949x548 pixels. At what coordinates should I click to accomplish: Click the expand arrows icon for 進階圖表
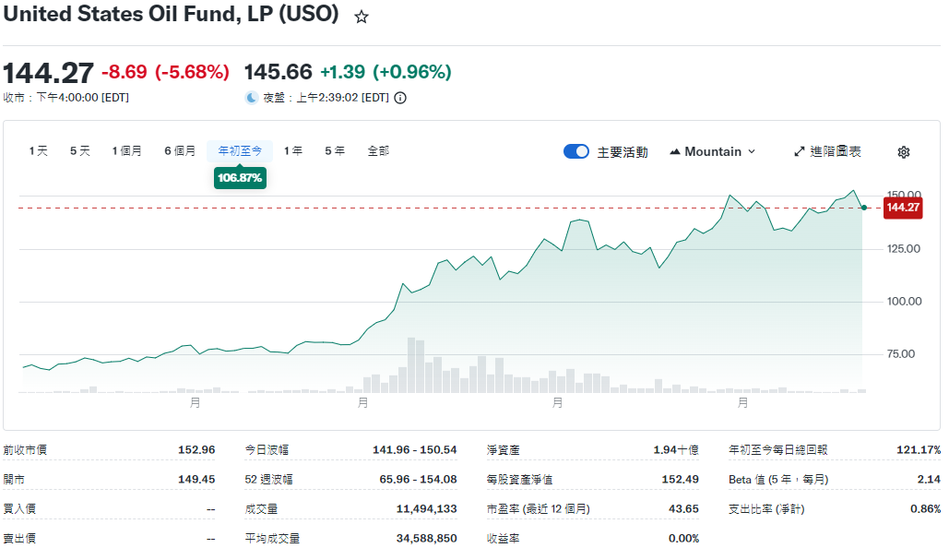(800, 151)
